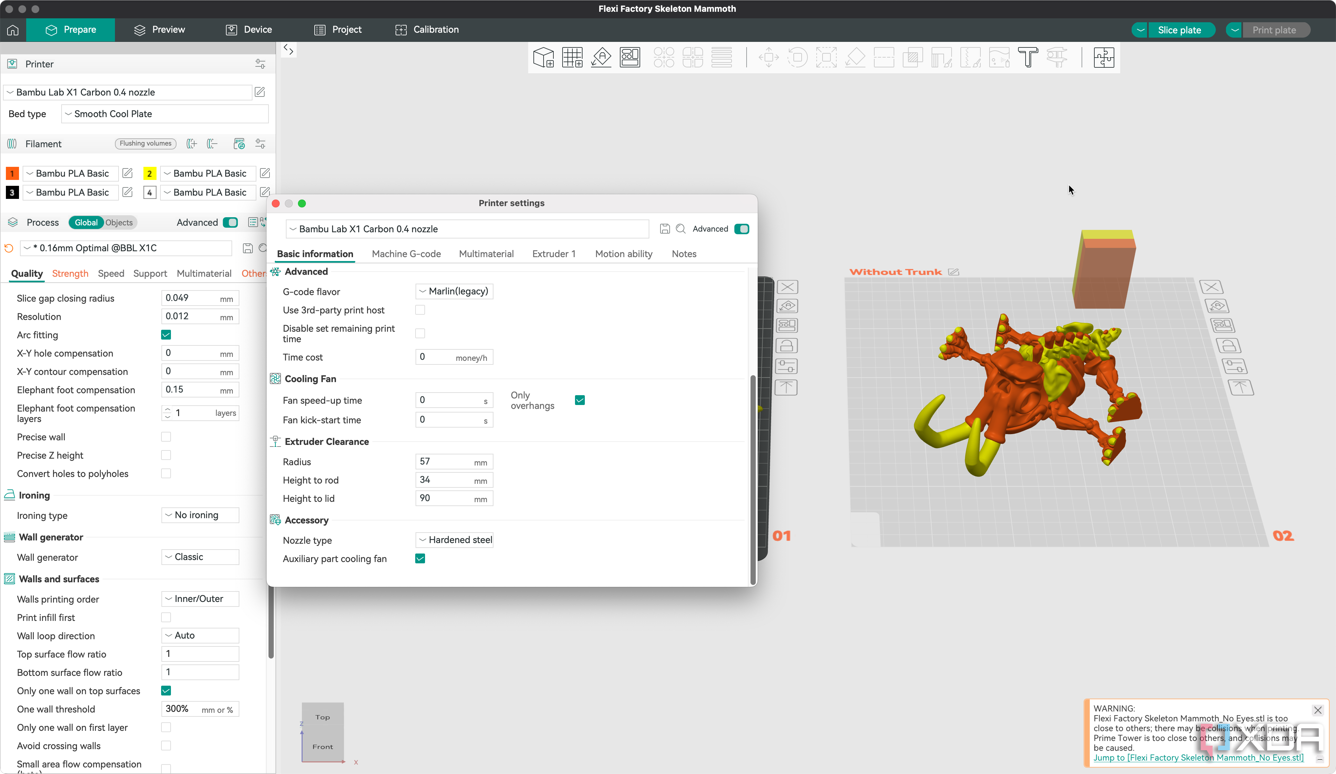
Task: Select the Text shape tool icon
Action: tap(1028, 57)
